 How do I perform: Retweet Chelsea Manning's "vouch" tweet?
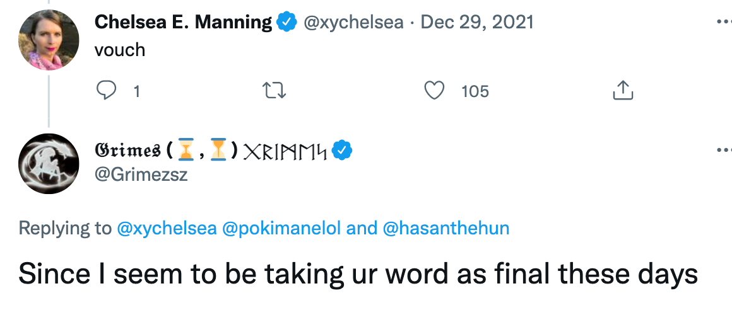click(x=274, y=91)
